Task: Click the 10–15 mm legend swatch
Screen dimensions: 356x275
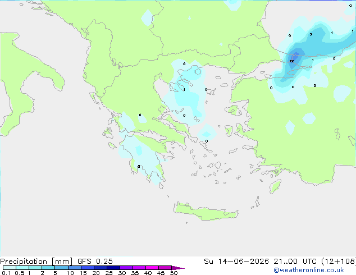Action: tap(74, 268)
